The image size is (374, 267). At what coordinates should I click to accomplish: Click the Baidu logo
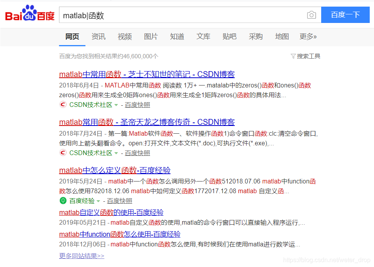tap(30, 13)
